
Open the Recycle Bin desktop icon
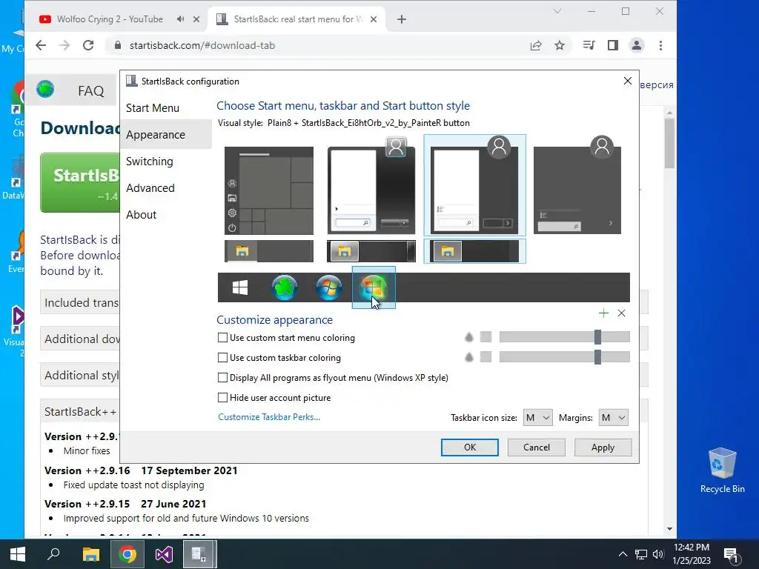point(722,470)
